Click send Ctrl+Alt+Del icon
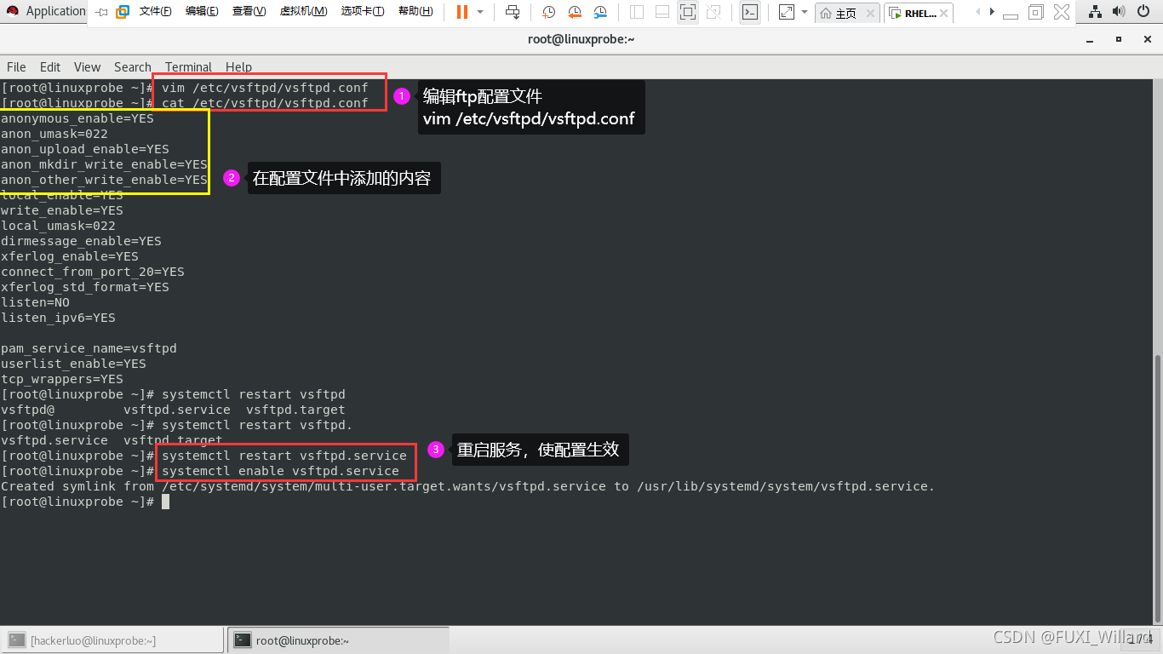The image size is (1163, 654). click(513, 12)
